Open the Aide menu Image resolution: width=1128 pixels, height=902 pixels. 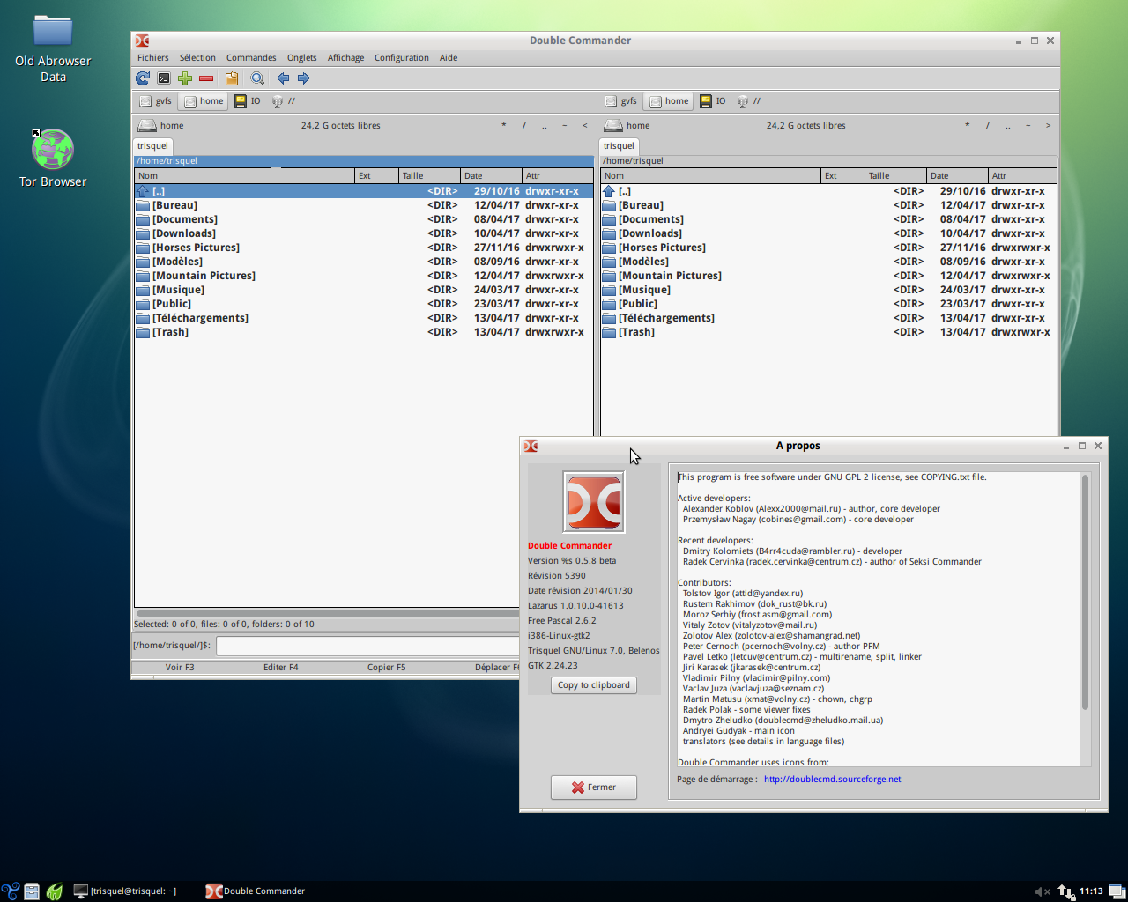coord(449,57)
